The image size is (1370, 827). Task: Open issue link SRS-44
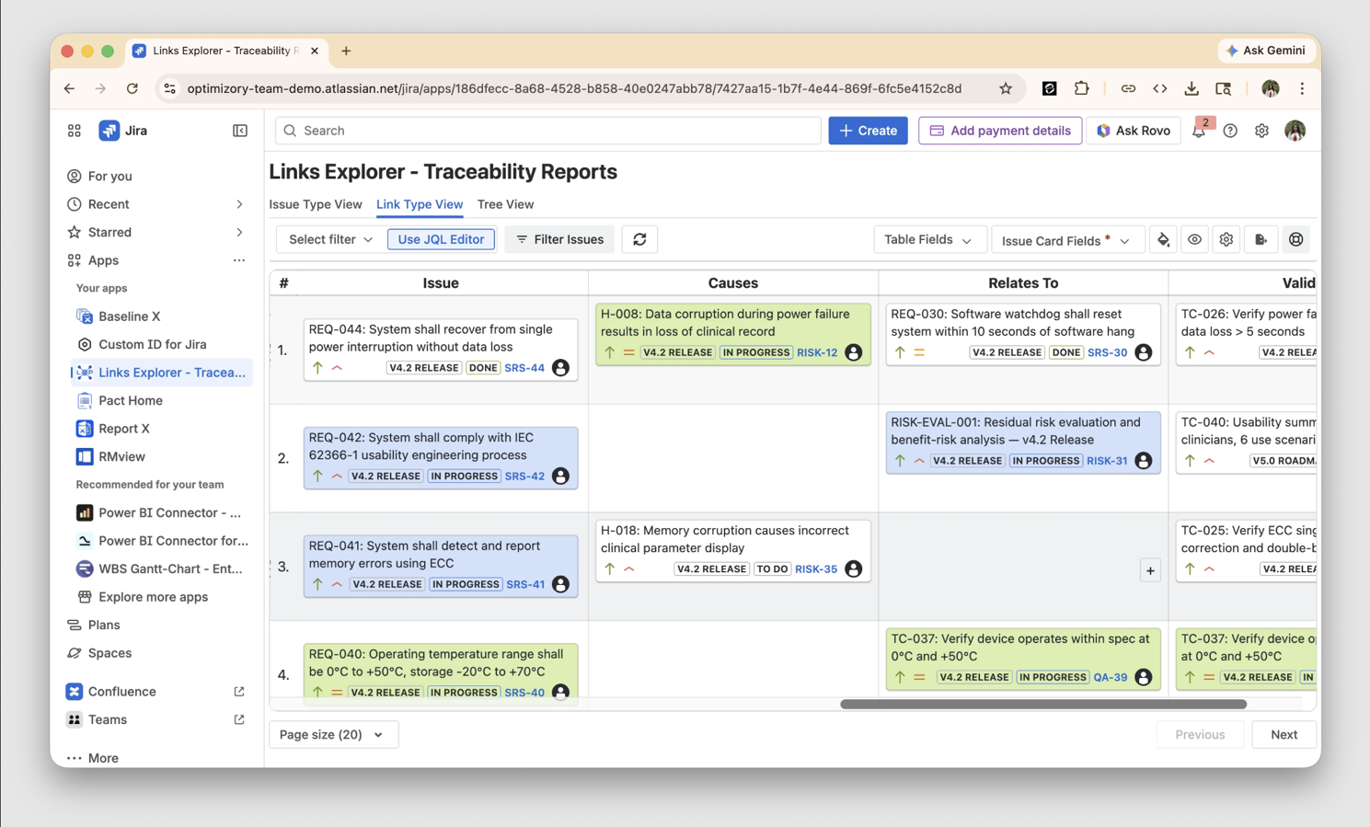coord(524,368)
